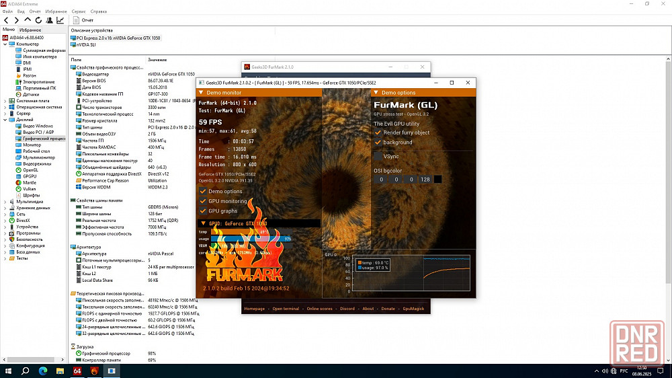Select the Разгон flame icon item
672x378 pixels.
(x=18, y=75)
